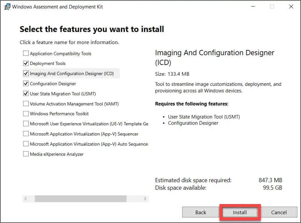Check the Media eXperience Analyzer checkbox
301x223 pixels.
coord(26,154)
